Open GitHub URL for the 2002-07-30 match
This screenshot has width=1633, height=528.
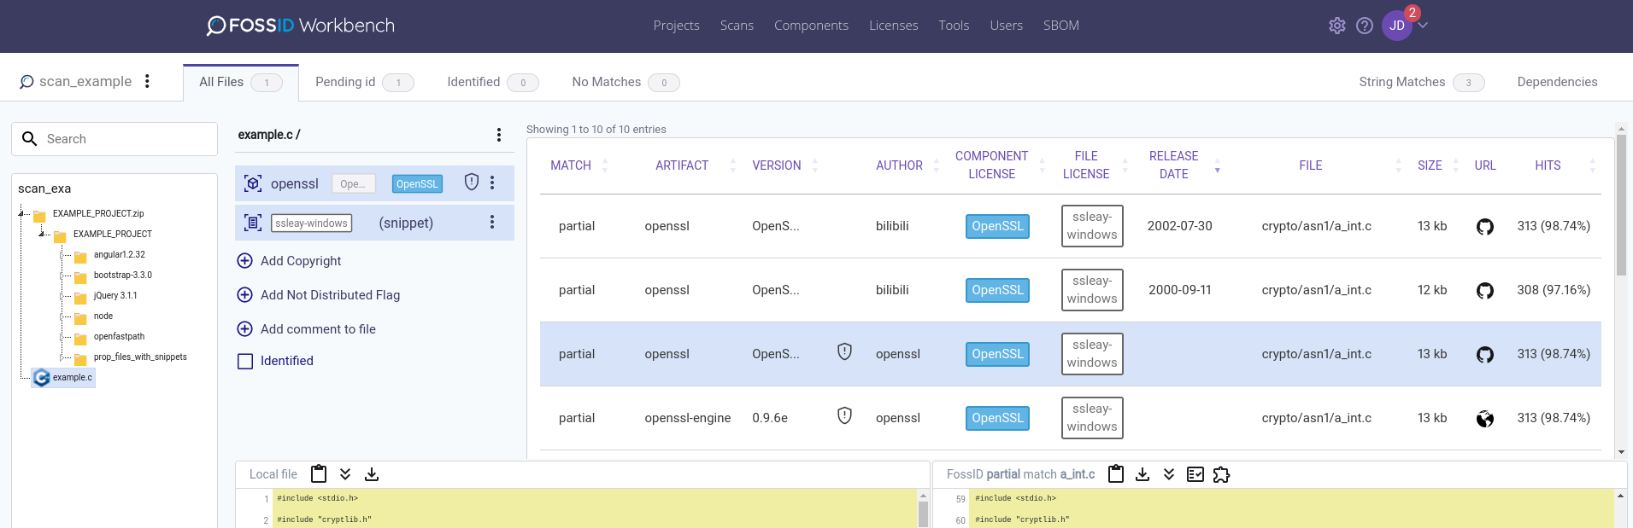coord(1485,226)
